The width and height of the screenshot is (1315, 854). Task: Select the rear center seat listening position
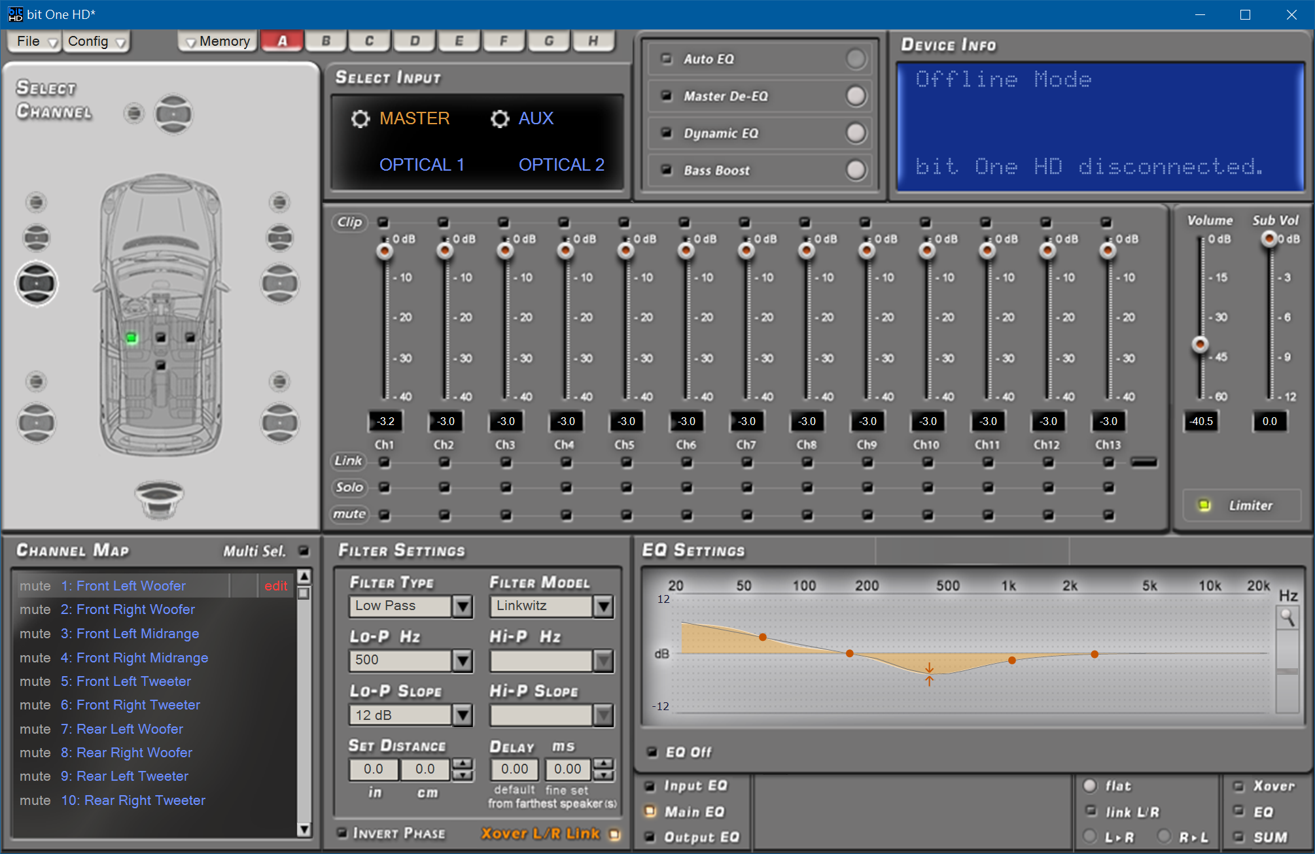click(x=161, y=366)
